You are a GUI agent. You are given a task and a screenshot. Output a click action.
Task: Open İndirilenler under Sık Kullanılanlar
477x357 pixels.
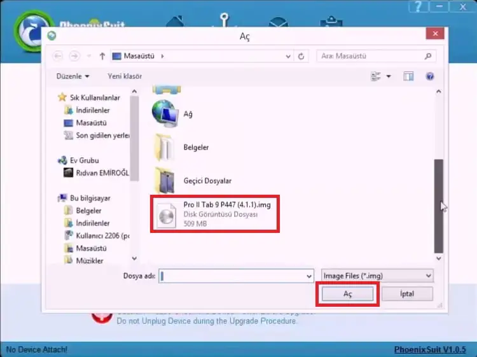tap(87, 110)
